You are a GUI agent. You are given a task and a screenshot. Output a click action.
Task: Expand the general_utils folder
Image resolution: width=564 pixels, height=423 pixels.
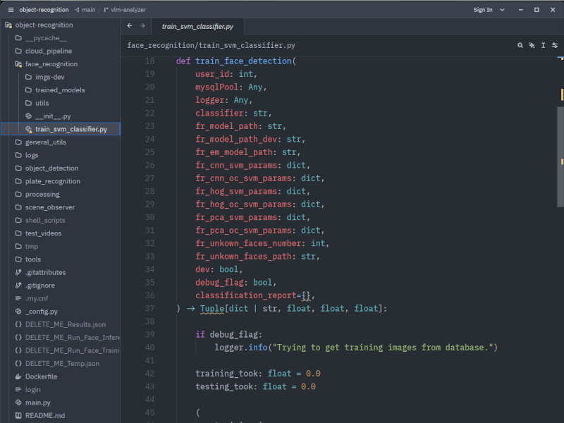pos(61,142)
